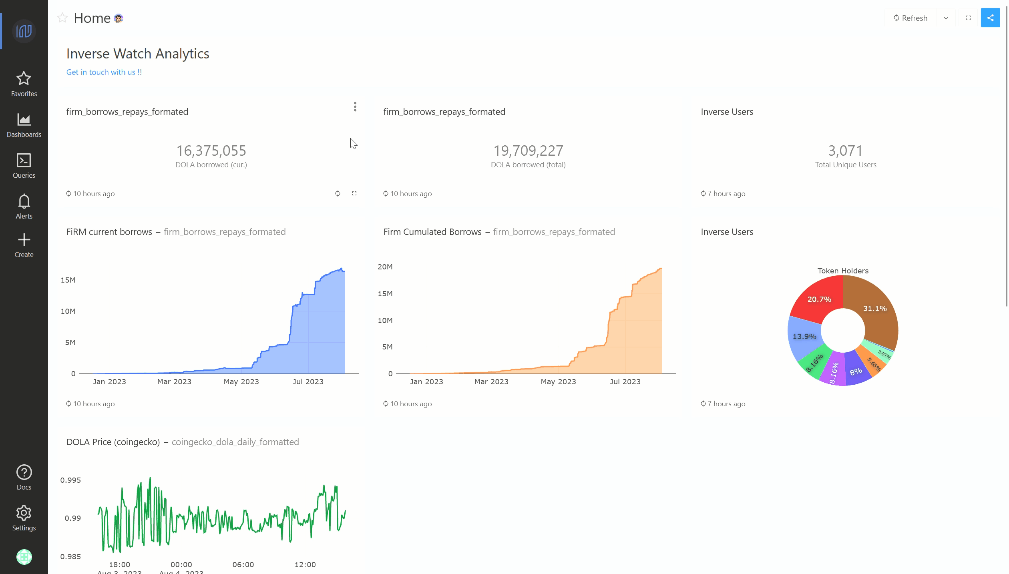Refresh the DOLA borrowed (cur.) widget
This screenshot has height=574, width=1009.
[338, 194]
